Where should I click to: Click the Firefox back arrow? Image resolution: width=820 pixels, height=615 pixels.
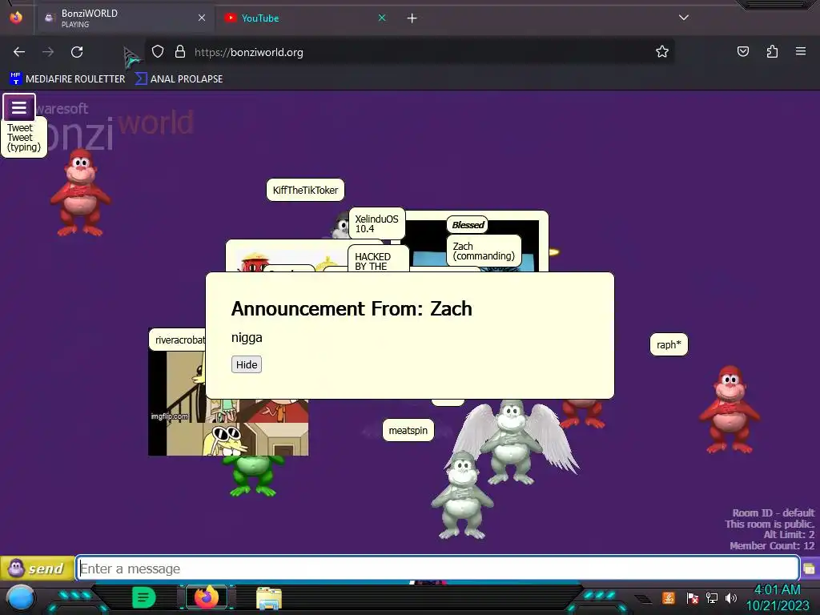click(x=19, y=52)
